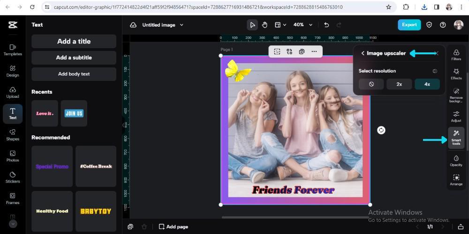Viewport: 469px width, 234px height.
Task: Click the replace icon in floating toolbar
Action: (x=289, y=51)
